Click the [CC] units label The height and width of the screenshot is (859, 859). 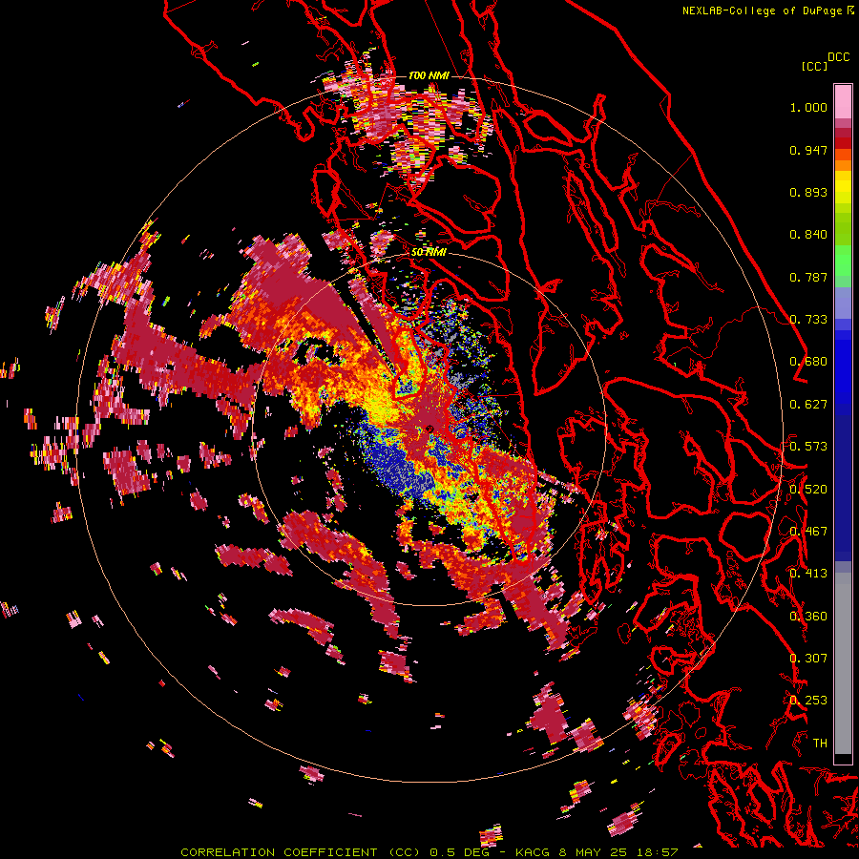pyautogui.click(x=814, y=66)
